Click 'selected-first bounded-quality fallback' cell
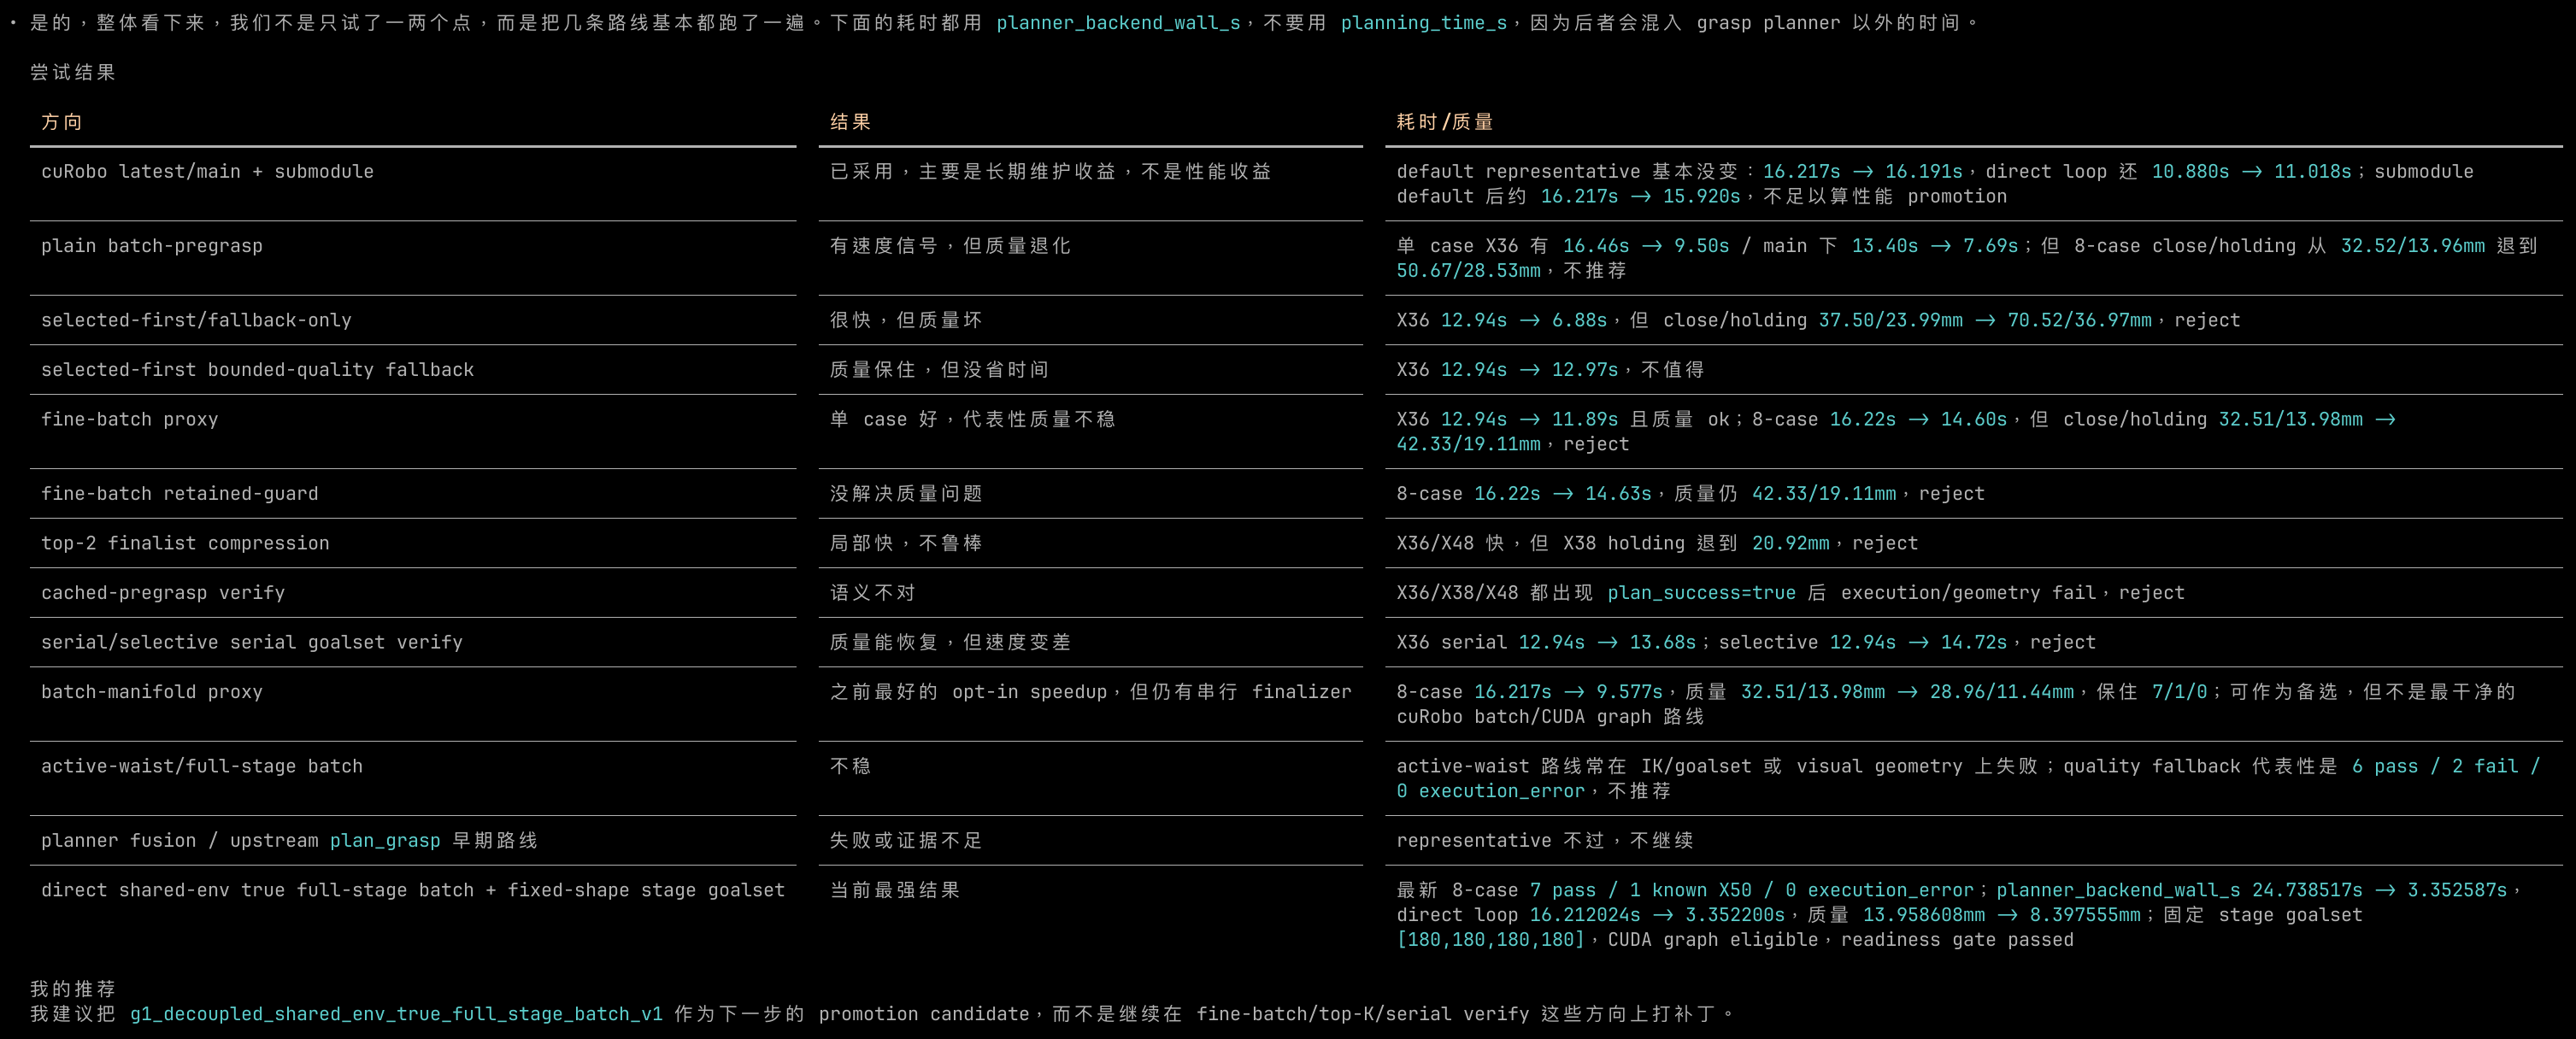The height and width of the screenshot is (1039, 2576). click(257, 370)
